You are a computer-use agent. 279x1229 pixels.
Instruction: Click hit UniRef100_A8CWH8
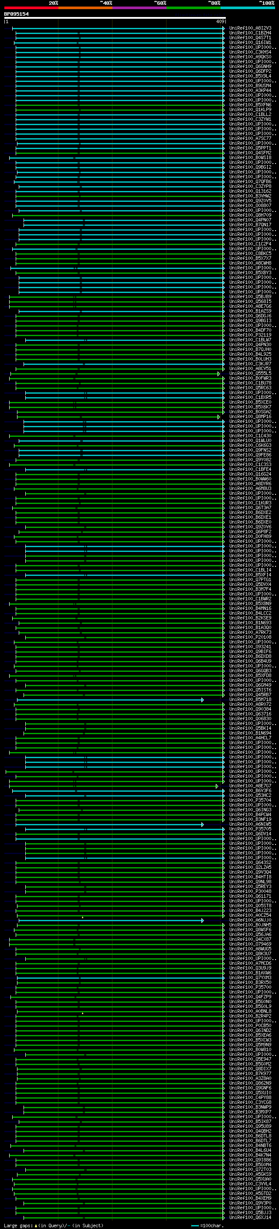tap(250, 263)
